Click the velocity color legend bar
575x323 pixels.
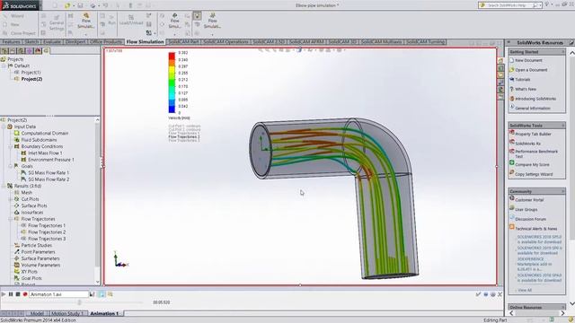172,83
